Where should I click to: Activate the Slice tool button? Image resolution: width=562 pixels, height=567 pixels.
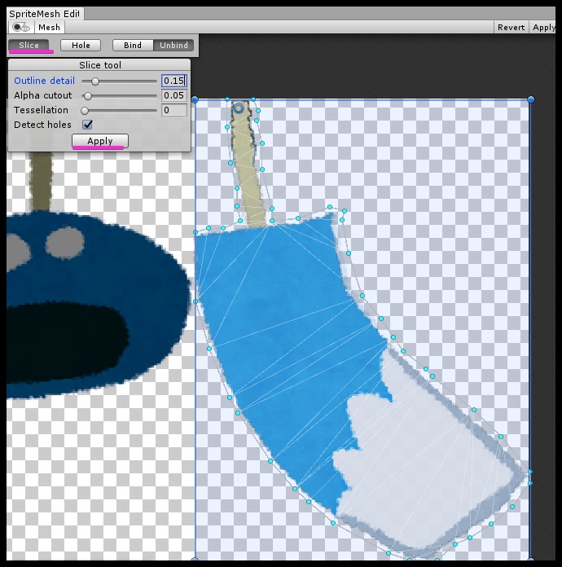29,46
